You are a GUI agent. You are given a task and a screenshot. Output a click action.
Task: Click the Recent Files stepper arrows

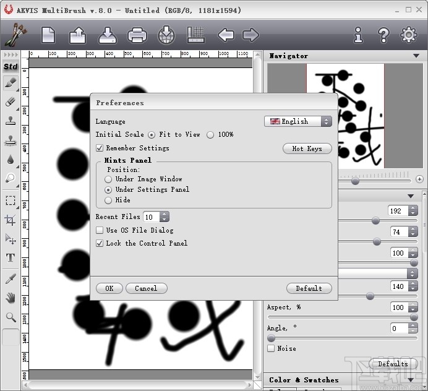(165, 217)
